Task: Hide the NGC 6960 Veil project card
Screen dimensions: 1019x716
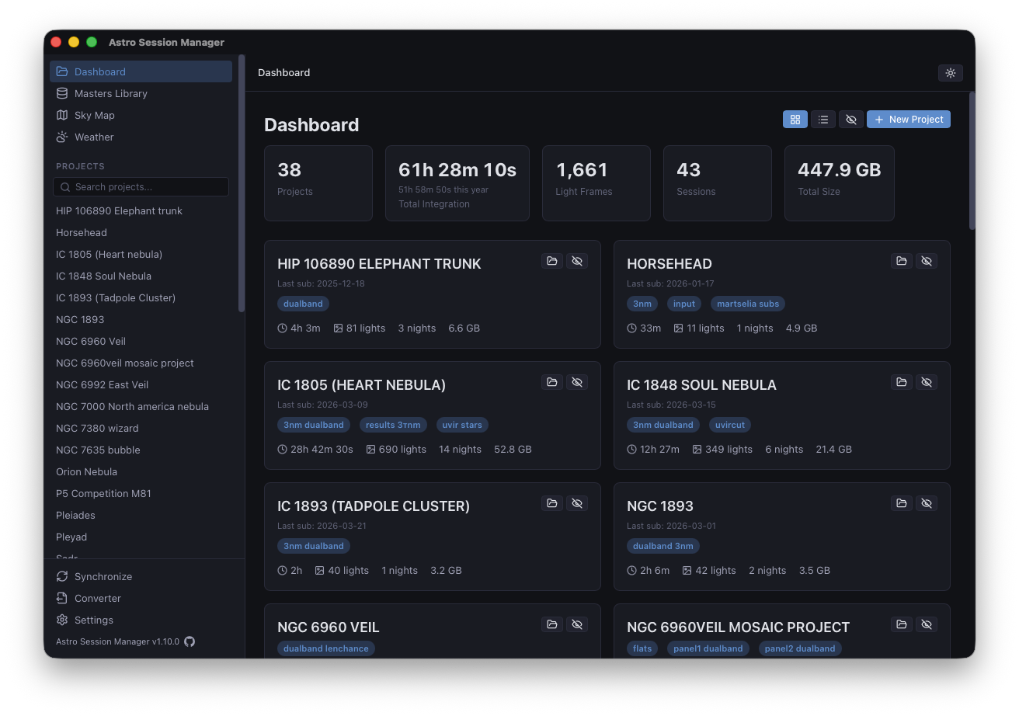Action: coord(577,624)
